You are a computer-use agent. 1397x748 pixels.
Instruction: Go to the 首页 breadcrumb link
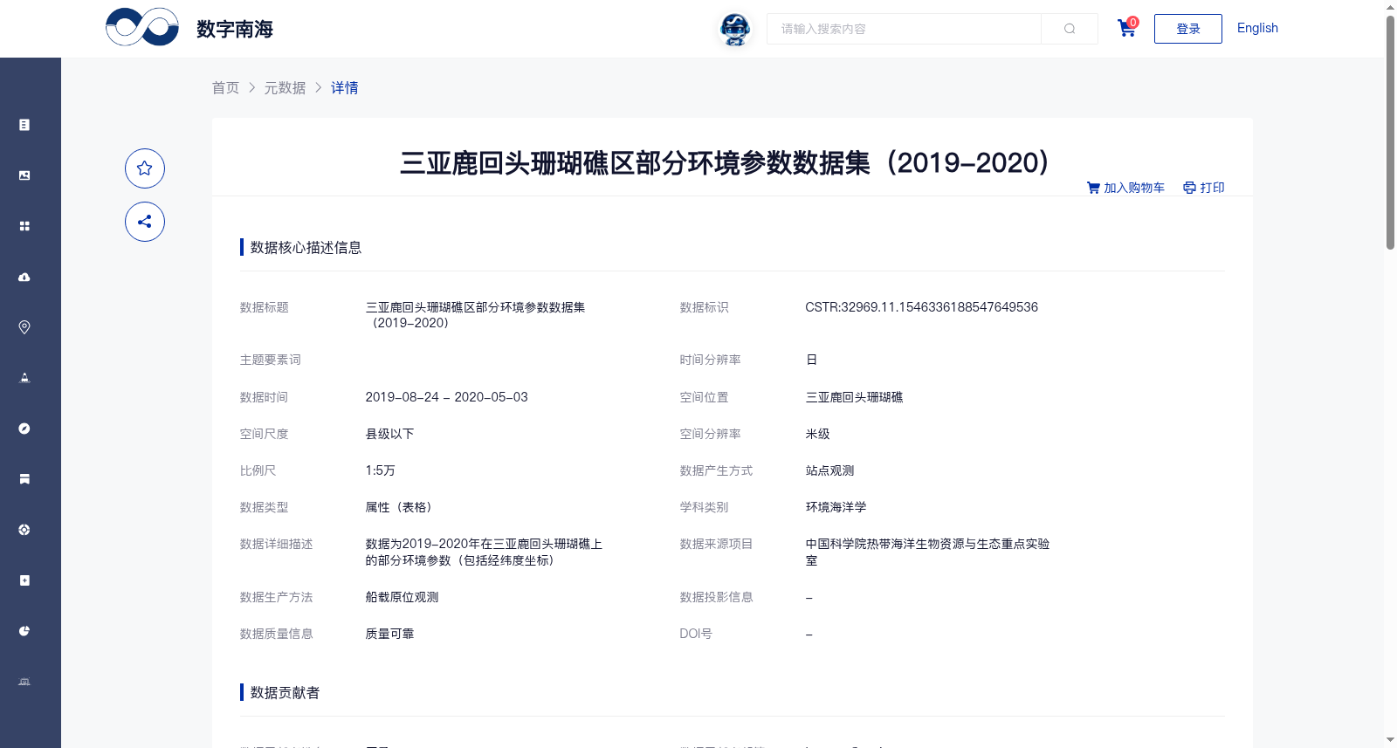[225, 87]
